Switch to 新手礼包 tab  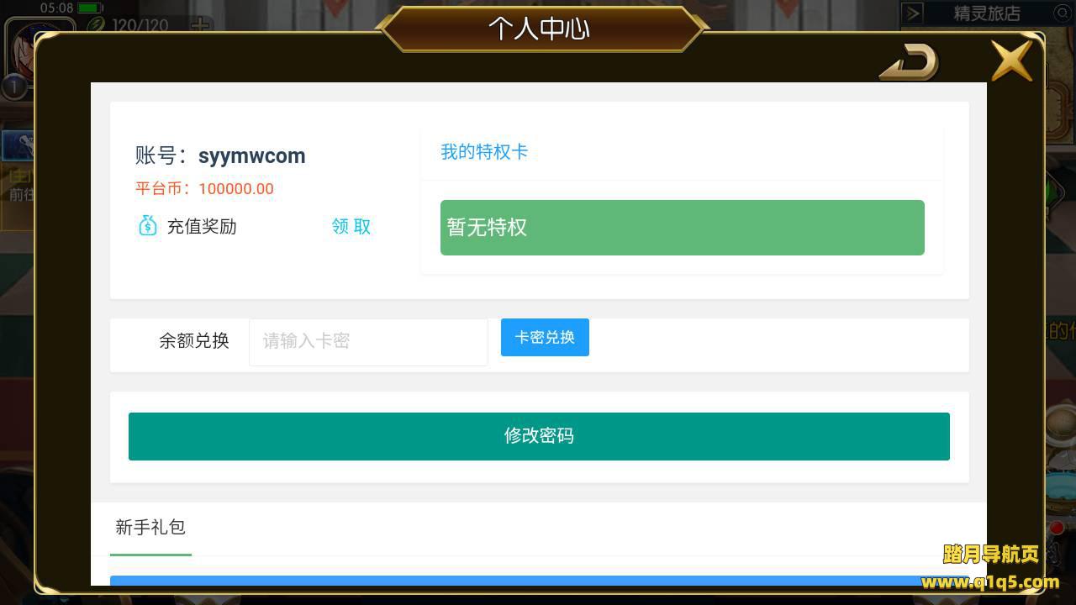(x=150, y=528)
